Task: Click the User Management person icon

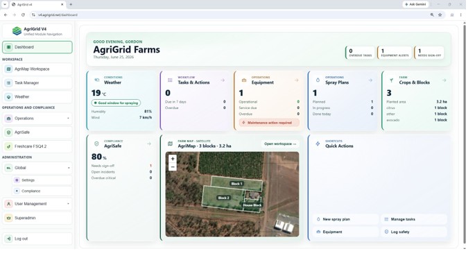Action: pos(8,204)
